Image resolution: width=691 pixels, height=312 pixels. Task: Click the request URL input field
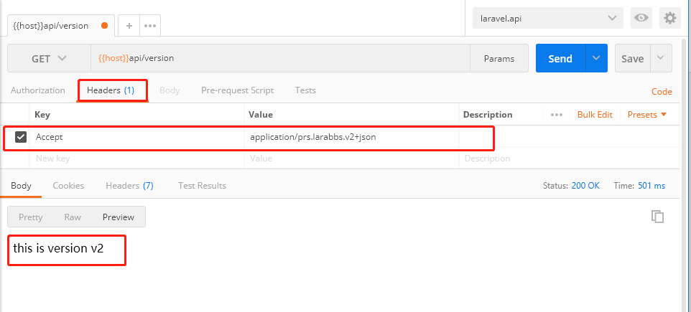[x=280, y=59]
